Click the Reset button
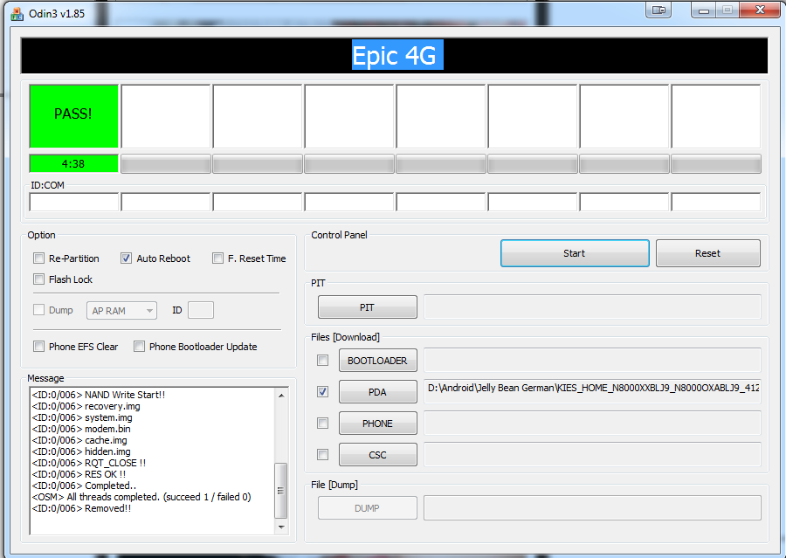 [x=707, y=253]
